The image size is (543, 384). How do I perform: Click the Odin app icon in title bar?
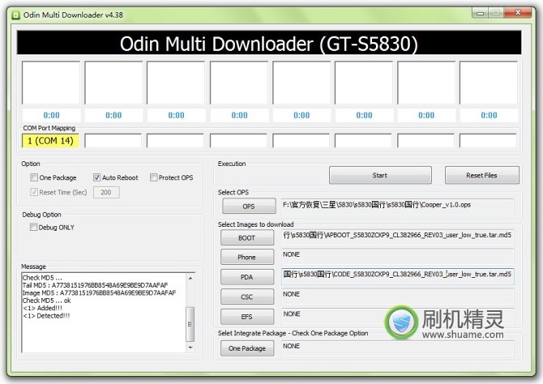(15, 15)
